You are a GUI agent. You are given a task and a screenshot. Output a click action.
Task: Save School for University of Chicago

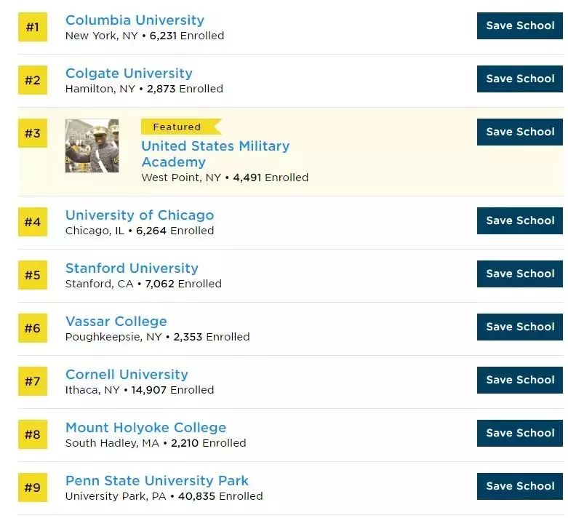coord(519,220)
